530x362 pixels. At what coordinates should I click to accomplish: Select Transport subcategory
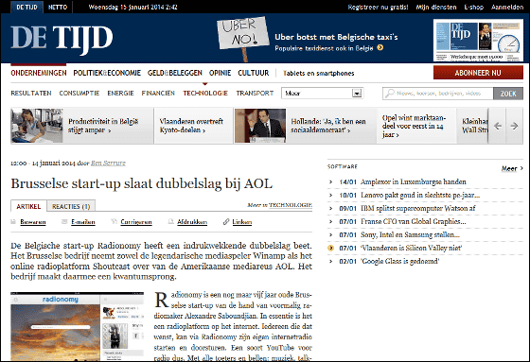(255, 94)
